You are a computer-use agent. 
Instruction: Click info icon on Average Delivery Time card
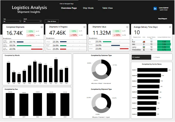pyautogui.click(x=170, y=27)
